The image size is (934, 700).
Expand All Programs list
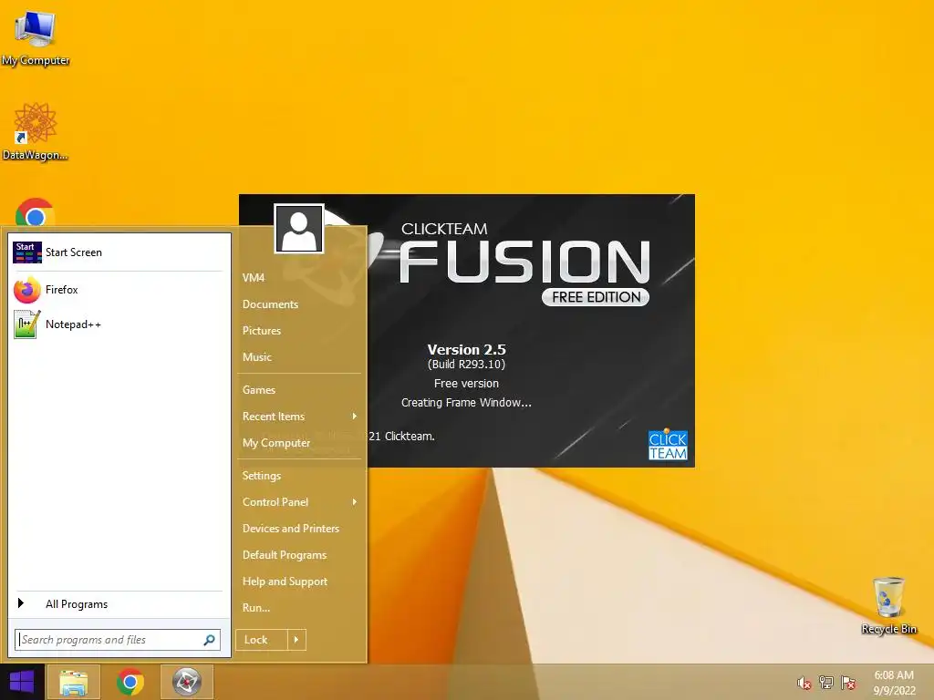(x=119, y=604)
